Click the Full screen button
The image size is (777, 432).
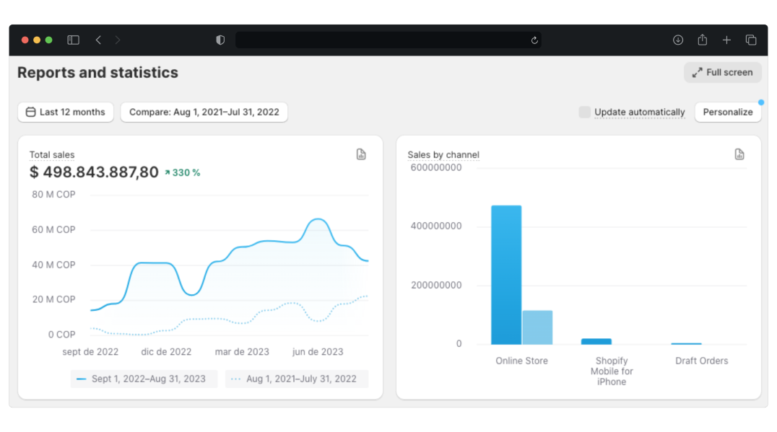(x=722, y=72)
